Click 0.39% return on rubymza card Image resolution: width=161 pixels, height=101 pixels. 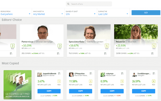point(104,81)
